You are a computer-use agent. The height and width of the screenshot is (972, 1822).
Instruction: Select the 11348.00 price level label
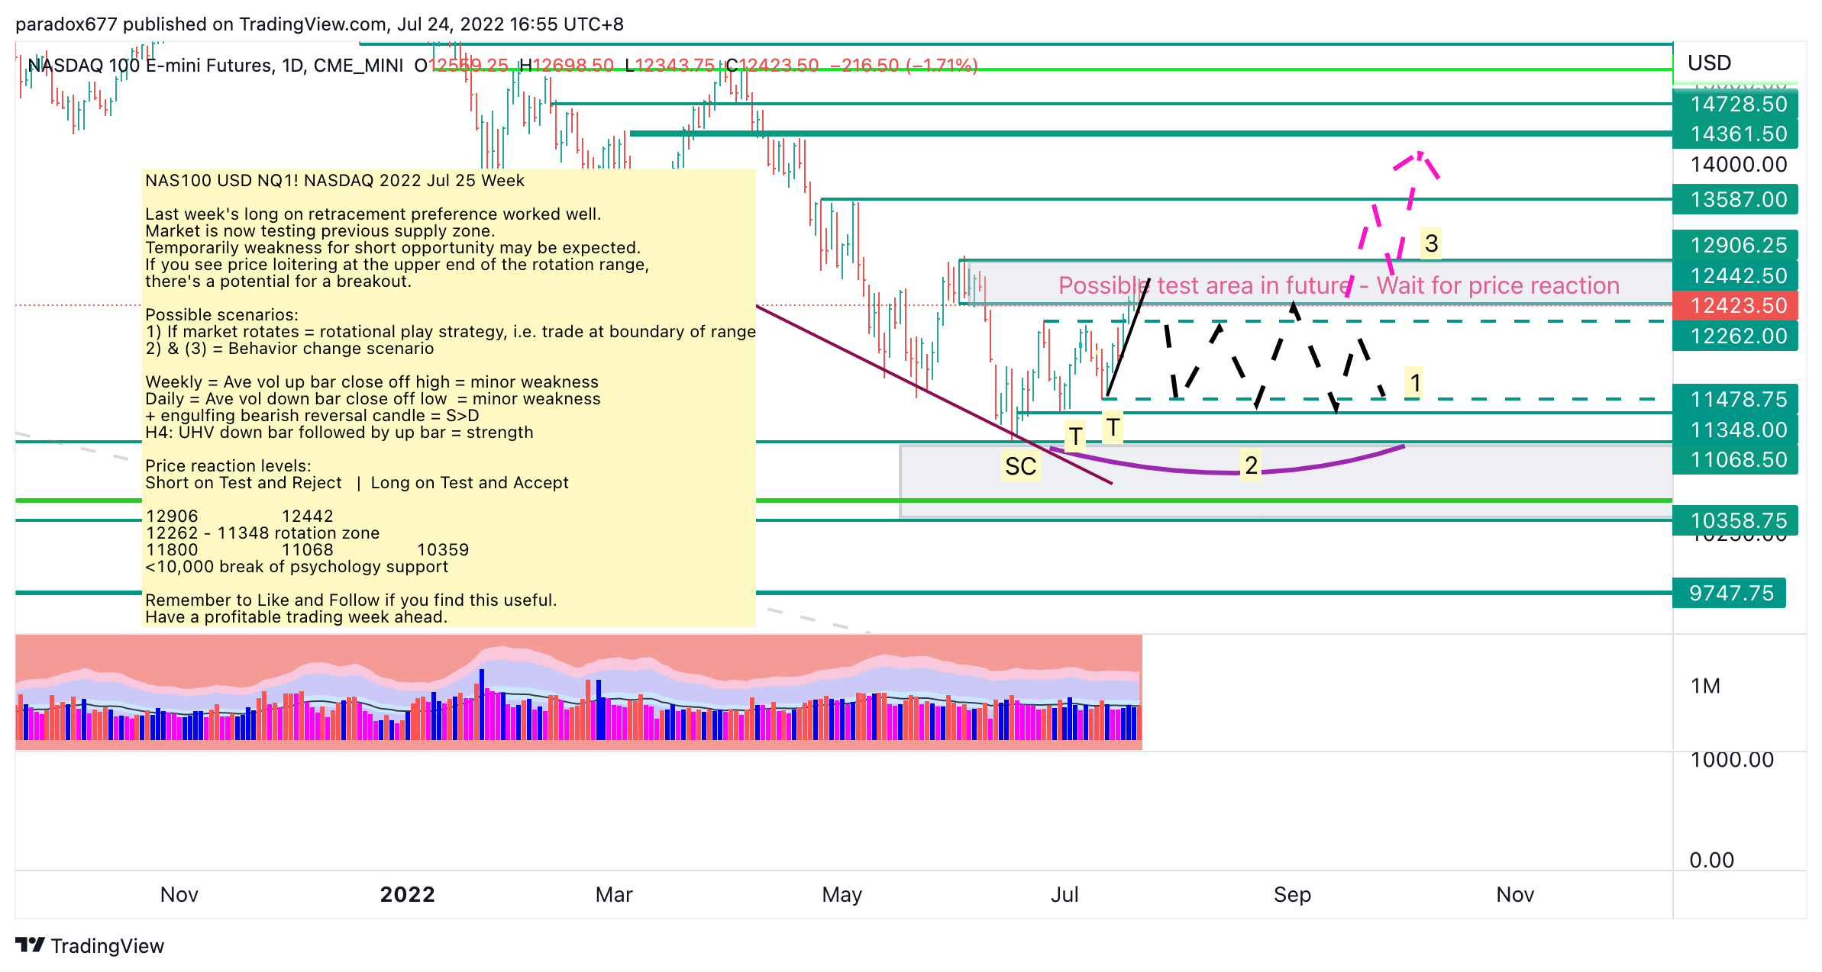tap(1735, 430)
